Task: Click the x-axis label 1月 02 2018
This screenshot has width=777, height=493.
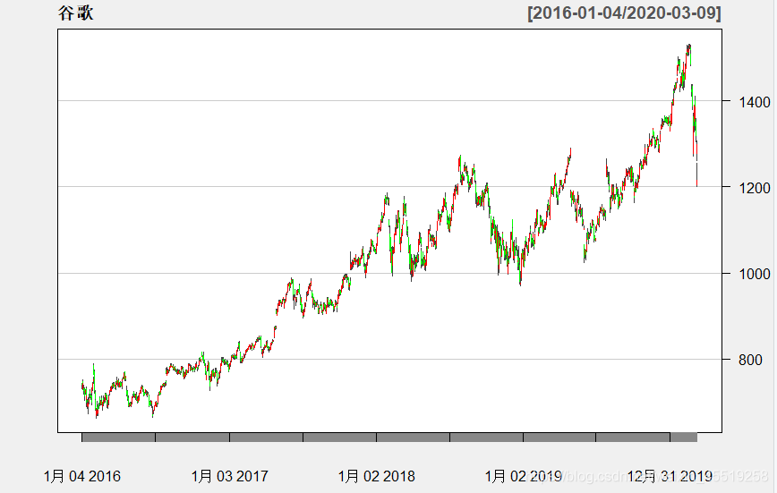Action: 377,476
